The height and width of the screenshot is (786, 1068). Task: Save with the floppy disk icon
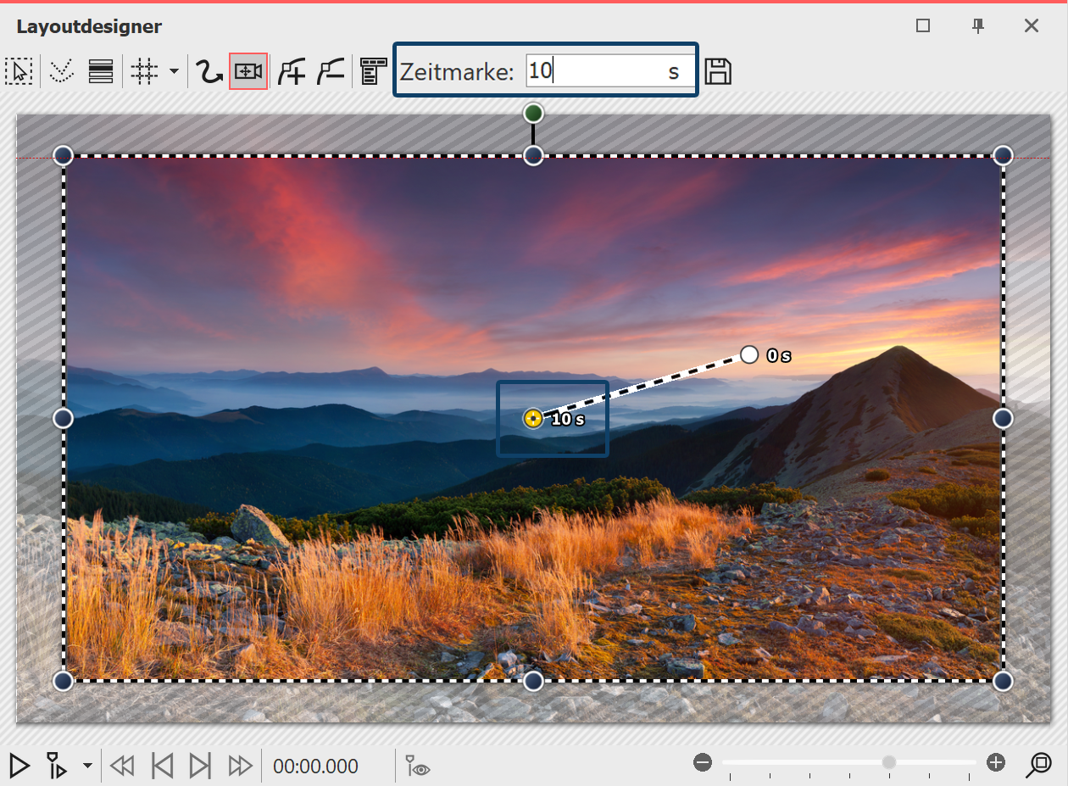718,72
